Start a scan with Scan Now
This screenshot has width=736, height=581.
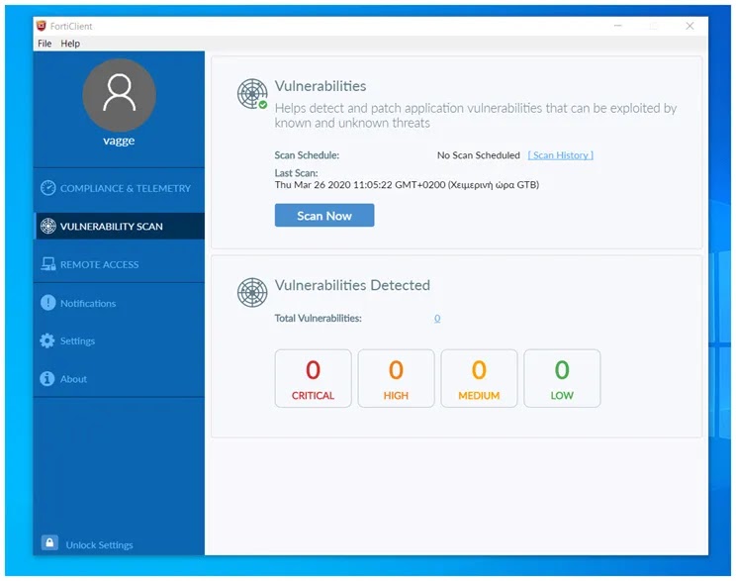tap(324, 215)
